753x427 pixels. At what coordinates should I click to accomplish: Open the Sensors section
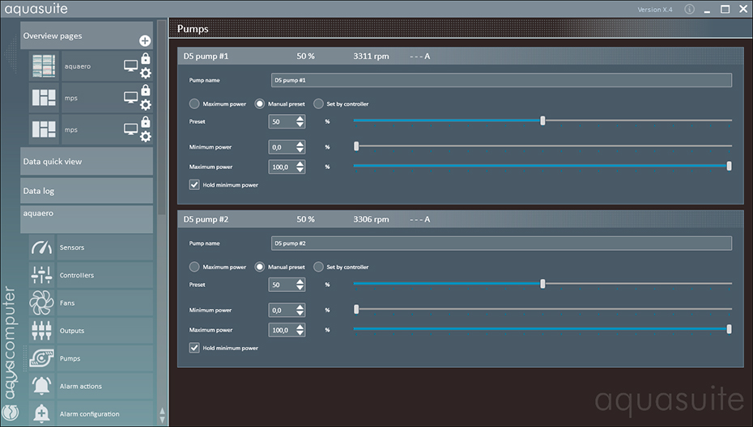[104, 247]
